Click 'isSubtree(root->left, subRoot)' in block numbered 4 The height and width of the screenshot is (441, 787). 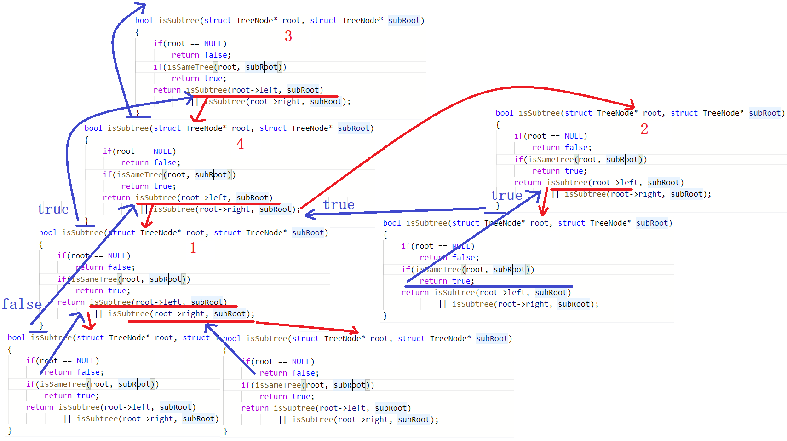[x=204, y=197]
